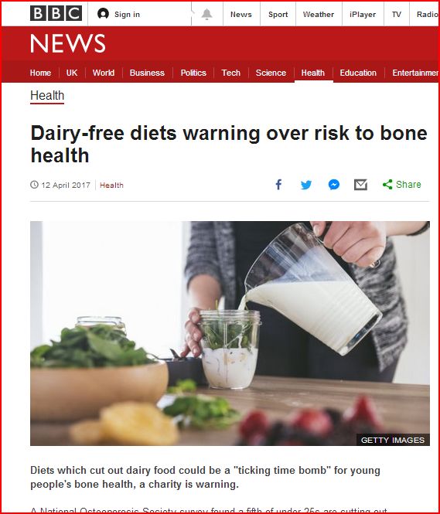Click the Health section heading link
Image resolution: width=440 pixels, height=514 pixels.
(x=47, y=96)
